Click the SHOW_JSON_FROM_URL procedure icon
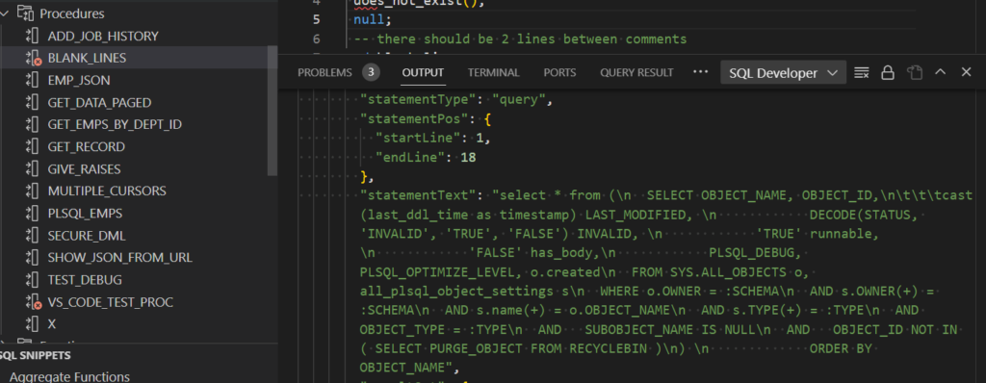This screenshot has width=986, height=383. pyautogui.click(x=32, y=258)
